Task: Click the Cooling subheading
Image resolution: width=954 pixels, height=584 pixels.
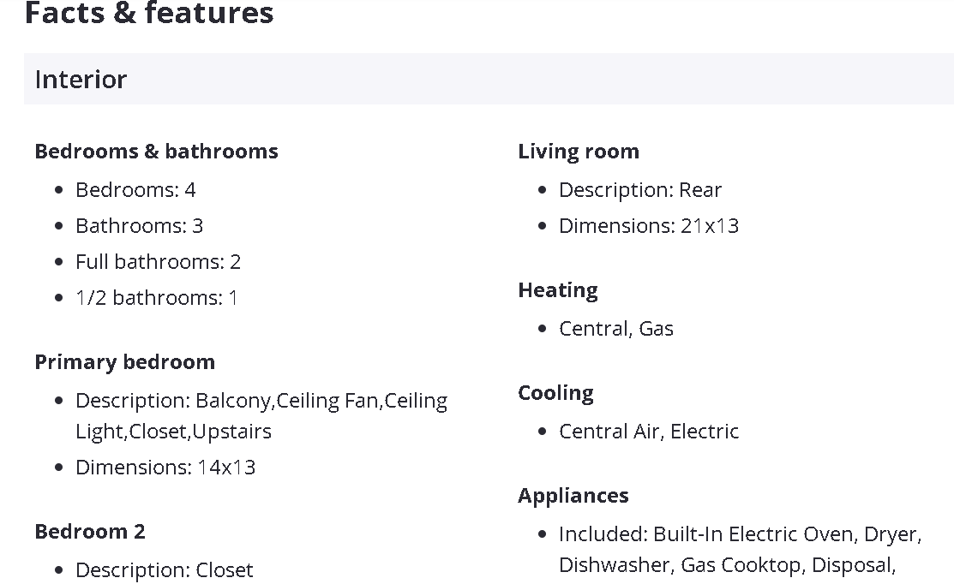Action: pyautogui.click(x=555, y=393)
